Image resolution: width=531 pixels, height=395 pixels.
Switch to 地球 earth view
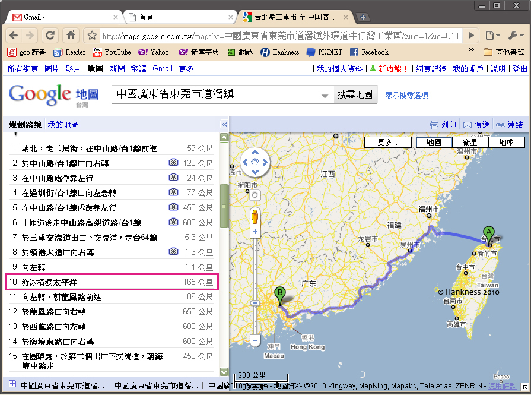coord(506,143)
